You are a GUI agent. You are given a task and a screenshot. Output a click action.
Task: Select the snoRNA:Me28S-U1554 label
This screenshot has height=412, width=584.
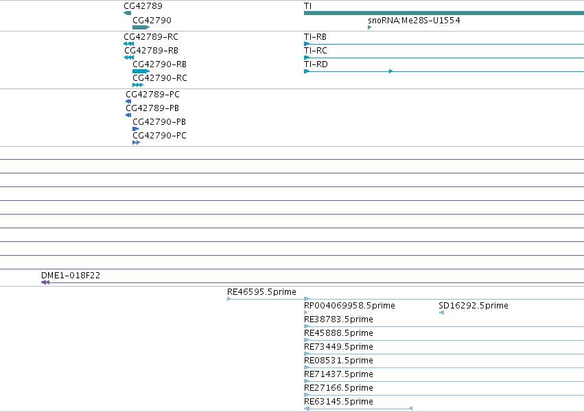(414, 20)
